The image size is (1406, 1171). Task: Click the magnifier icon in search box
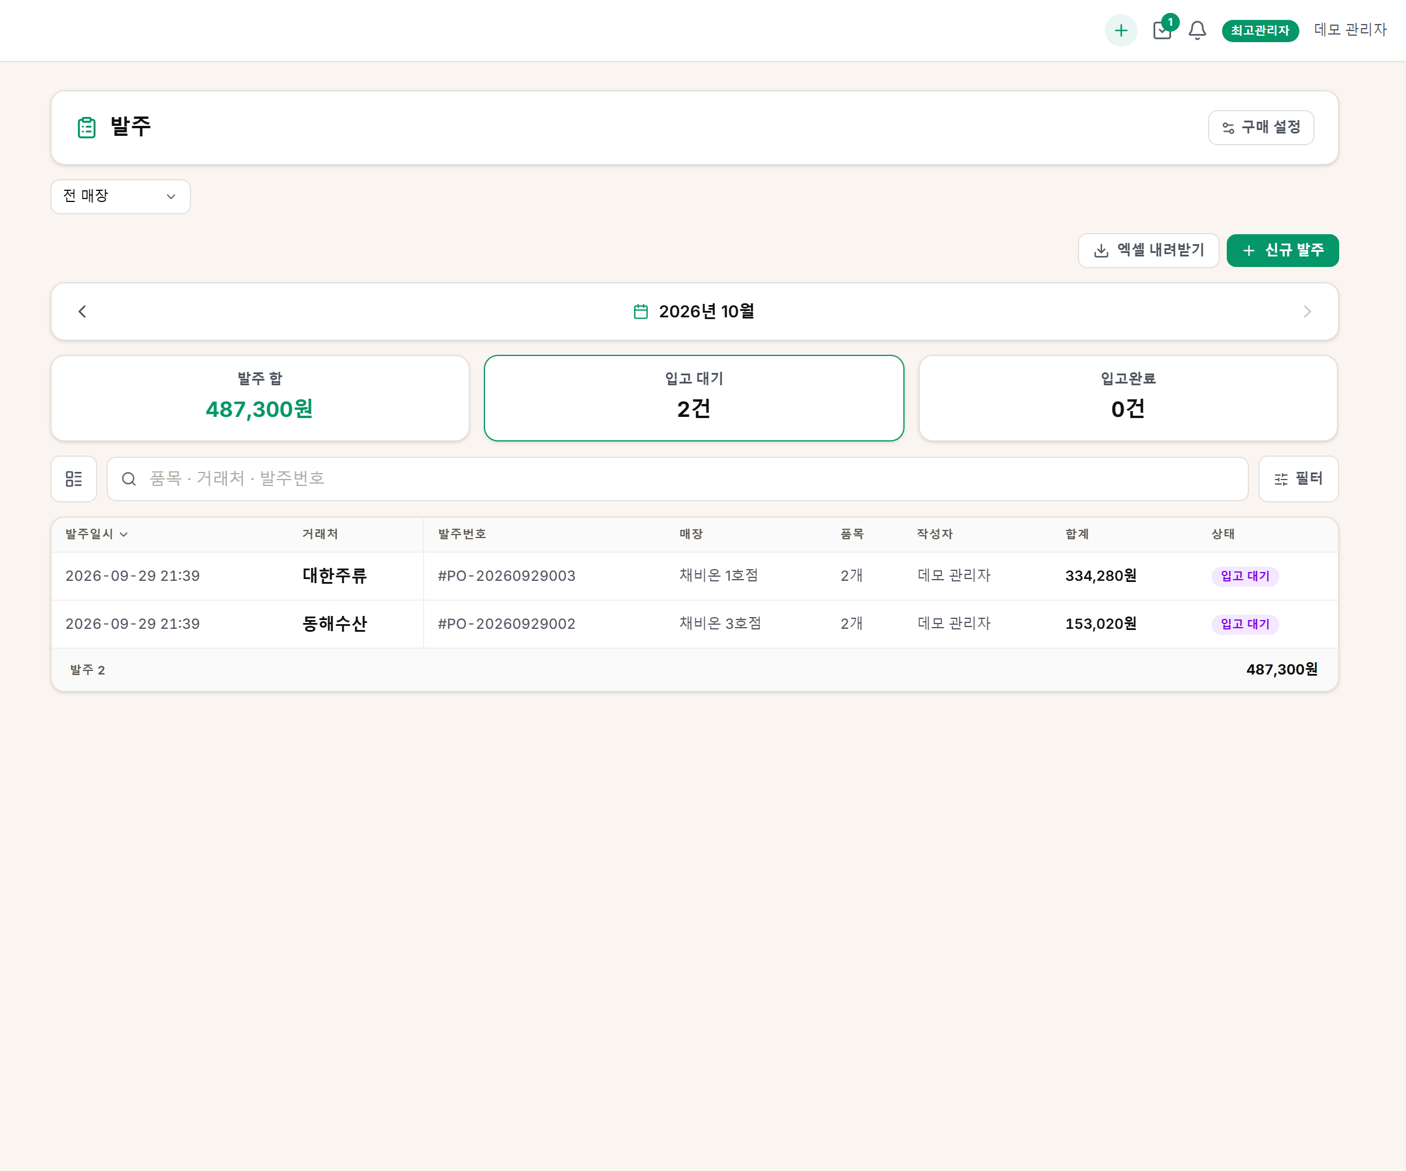(128, 478)
